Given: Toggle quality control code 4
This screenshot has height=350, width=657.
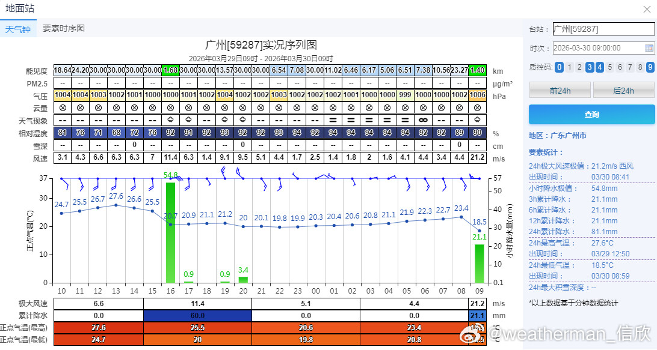Looking at the screenshot, I should pos(600,67).
